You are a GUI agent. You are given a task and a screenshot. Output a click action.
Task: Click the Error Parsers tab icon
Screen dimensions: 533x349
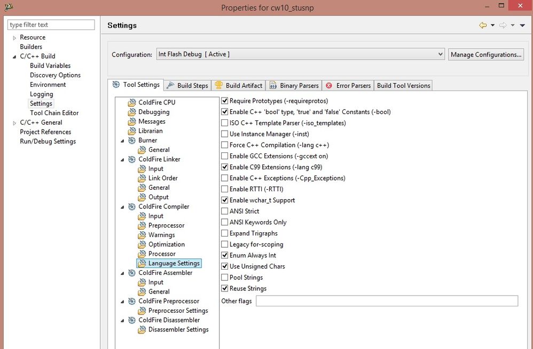tap(329, 85)
